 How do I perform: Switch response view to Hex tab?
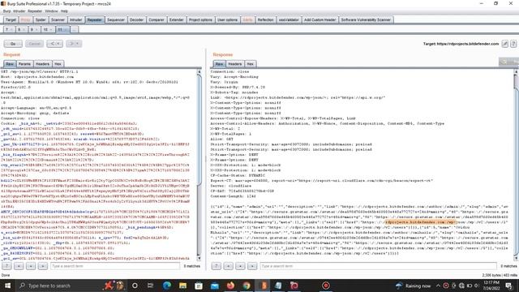pyautogui.click(x=251, y=64)
